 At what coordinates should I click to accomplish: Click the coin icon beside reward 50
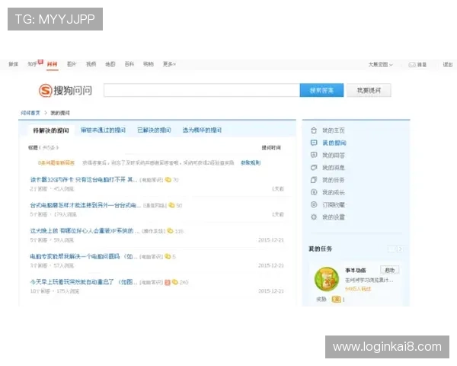pos(171,205)
